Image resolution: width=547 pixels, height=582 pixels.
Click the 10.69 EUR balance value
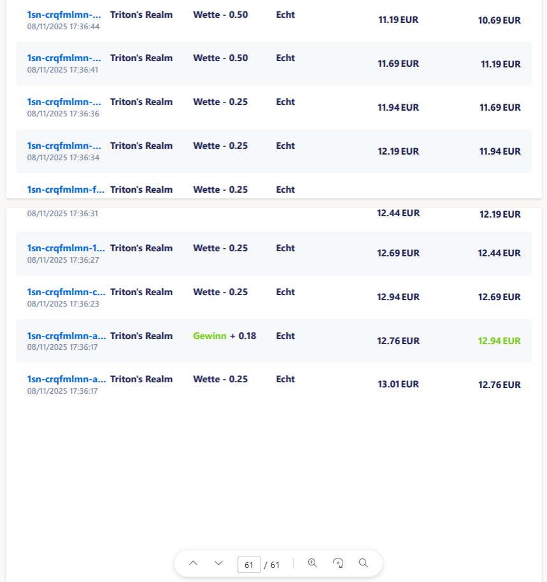[499, 20]
